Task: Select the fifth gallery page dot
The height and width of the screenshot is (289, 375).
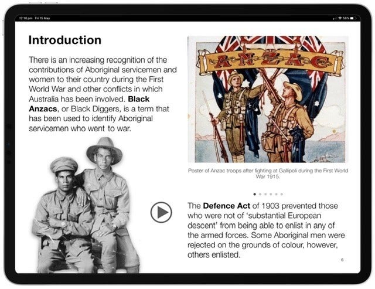Action: (275, 193)
